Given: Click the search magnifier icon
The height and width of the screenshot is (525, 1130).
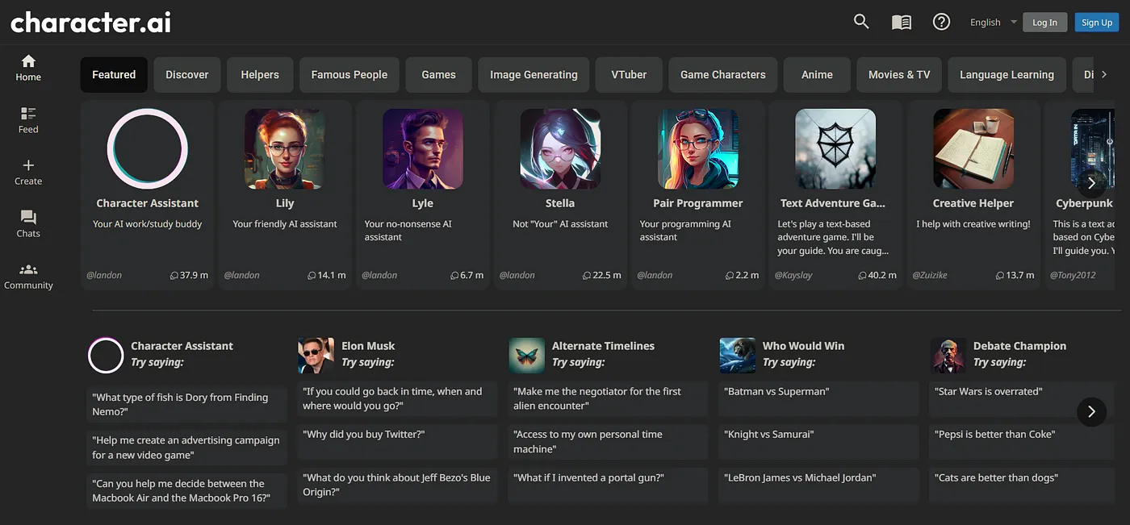Looking at the screenshot, I should (x=861, y=22).
